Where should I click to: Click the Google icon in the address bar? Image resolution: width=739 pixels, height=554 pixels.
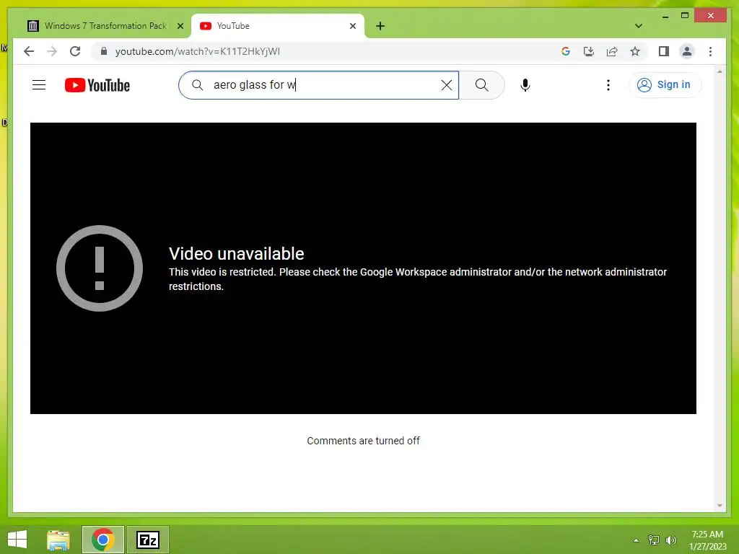[566, 51]
